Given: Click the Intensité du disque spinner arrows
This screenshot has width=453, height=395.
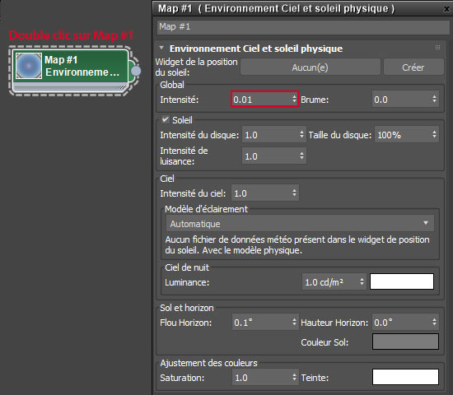Looking at the screenshot, I should point(301,134).
